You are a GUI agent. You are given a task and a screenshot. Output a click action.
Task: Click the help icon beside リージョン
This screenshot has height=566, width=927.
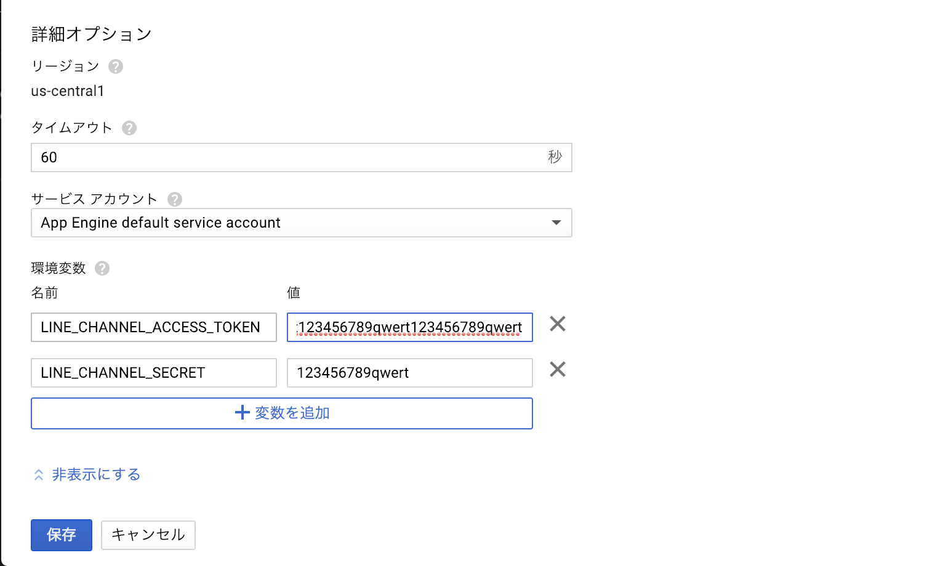pyautogui.click(x=116, y=66)
